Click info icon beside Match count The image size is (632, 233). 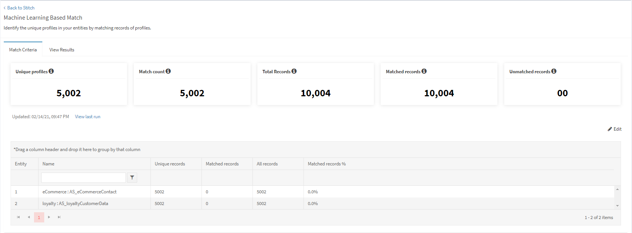point(168,71)
